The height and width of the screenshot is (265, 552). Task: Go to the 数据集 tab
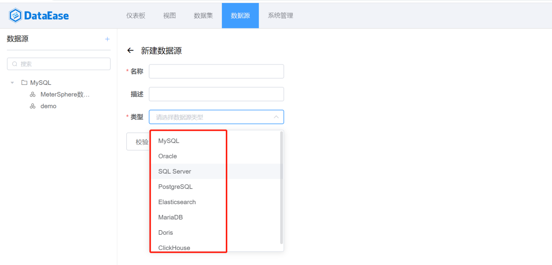(203, 15)
